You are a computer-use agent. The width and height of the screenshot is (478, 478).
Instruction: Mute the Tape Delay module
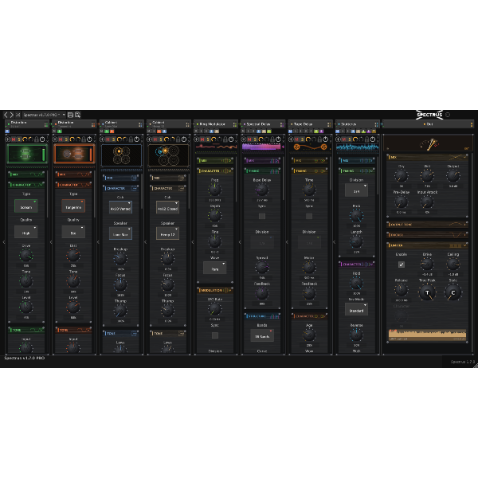(296, 139)
